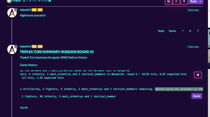
Task: Open vote count 0 on Nightmare scenario post
Action: (190, 31)
